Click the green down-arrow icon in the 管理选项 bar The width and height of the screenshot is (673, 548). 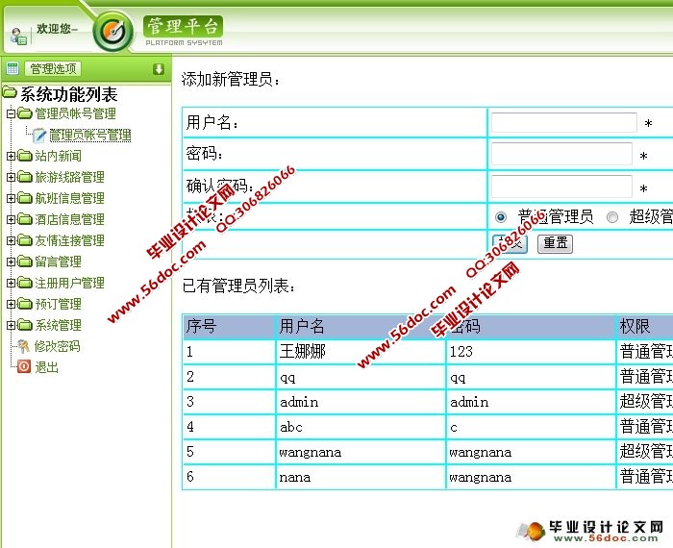pyautogui.click(x=159, y=68)
